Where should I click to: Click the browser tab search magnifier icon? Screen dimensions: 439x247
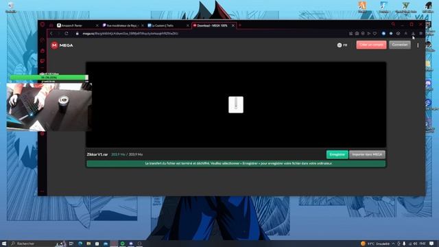tap(393, 25)
